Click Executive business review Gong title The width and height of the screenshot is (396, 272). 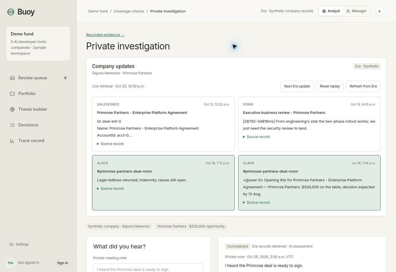click(x=284, y=113)
